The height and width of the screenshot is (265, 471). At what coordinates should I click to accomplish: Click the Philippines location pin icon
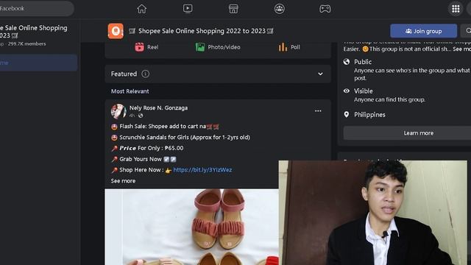(347, 115)
